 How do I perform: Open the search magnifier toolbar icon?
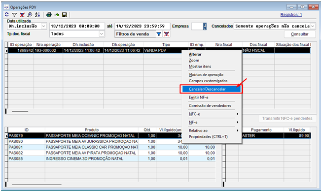pyautogui.click(x=30, y=15)
